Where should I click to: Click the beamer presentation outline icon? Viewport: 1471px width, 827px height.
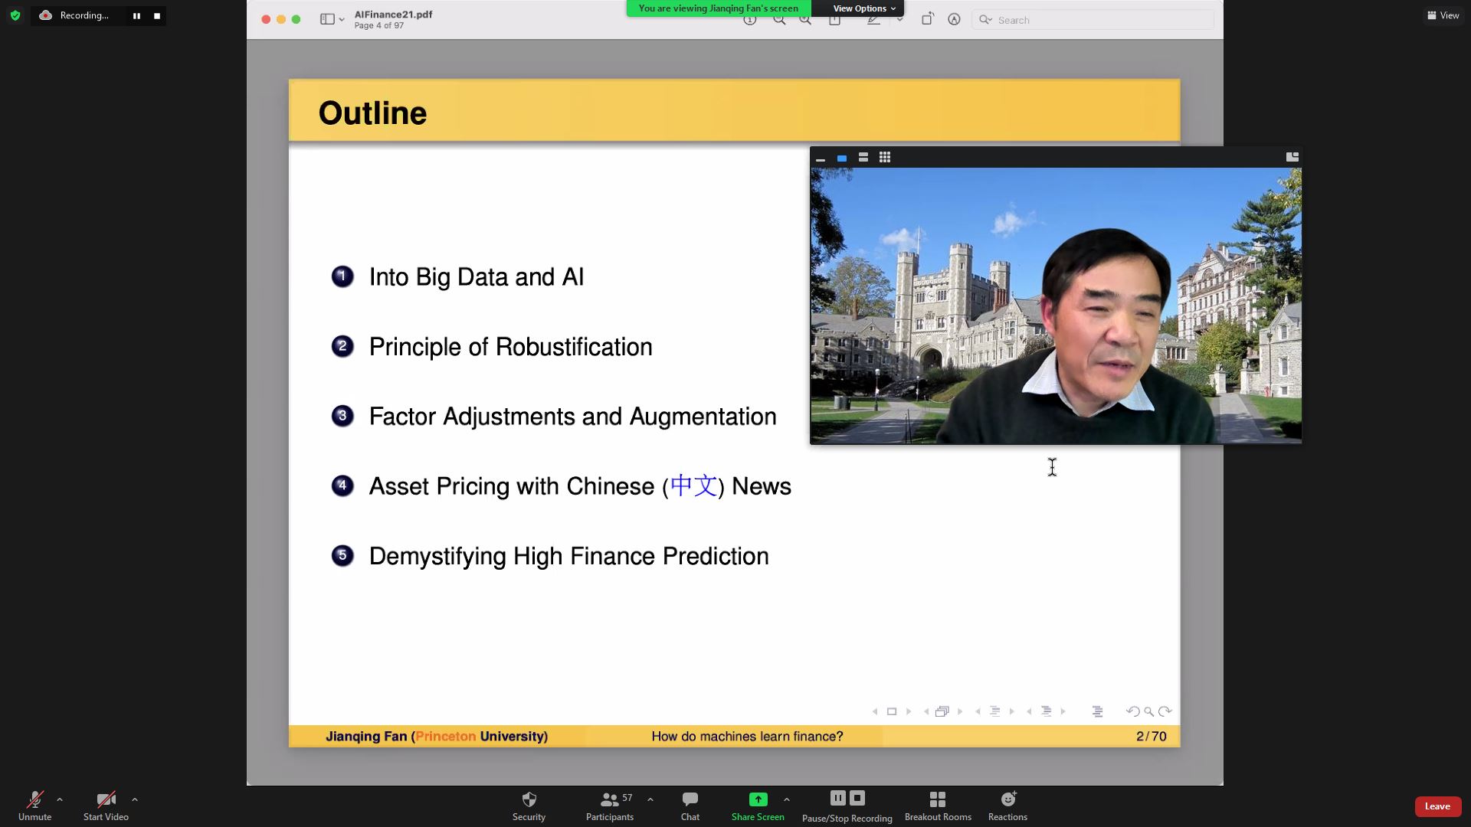click(x=1097, y=711)
